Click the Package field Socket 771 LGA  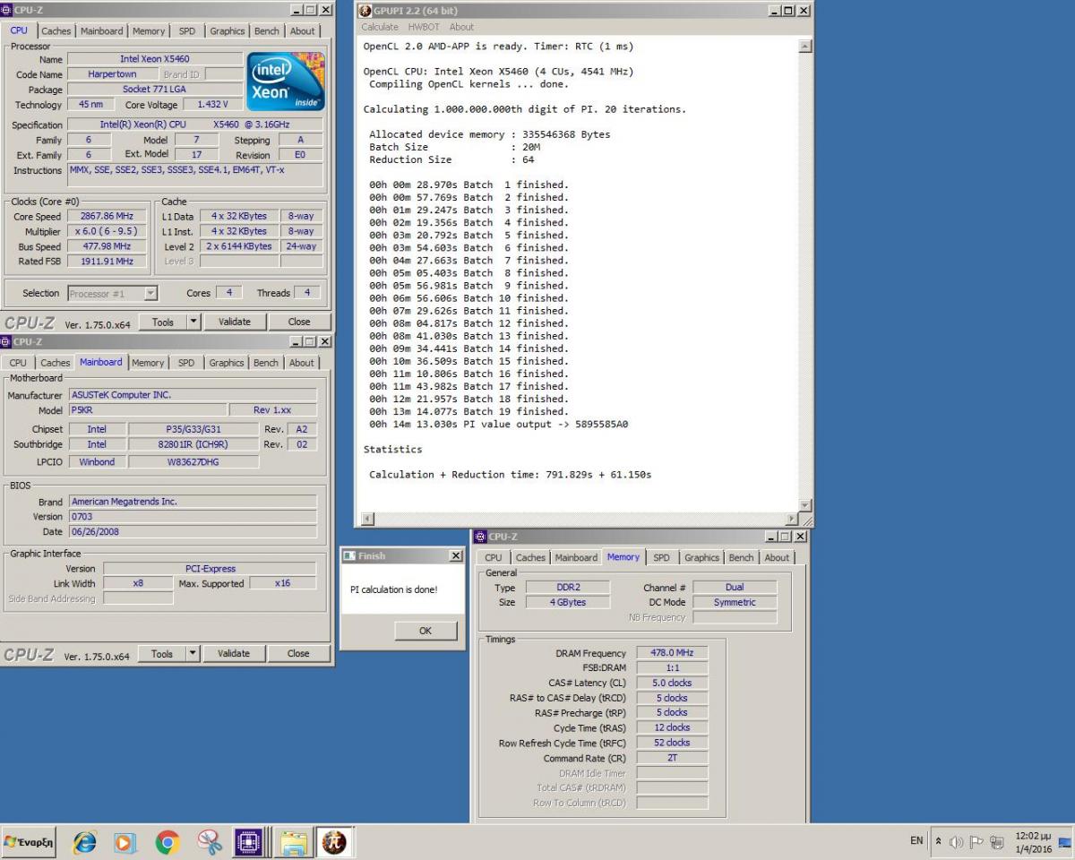pyautogui.click(x=155, y=90)
